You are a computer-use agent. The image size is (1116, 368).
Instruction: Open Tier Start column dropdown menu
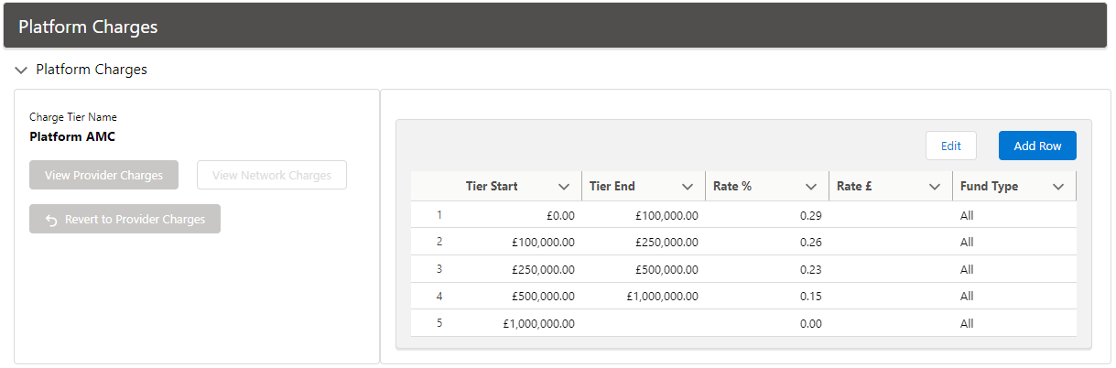564,187
